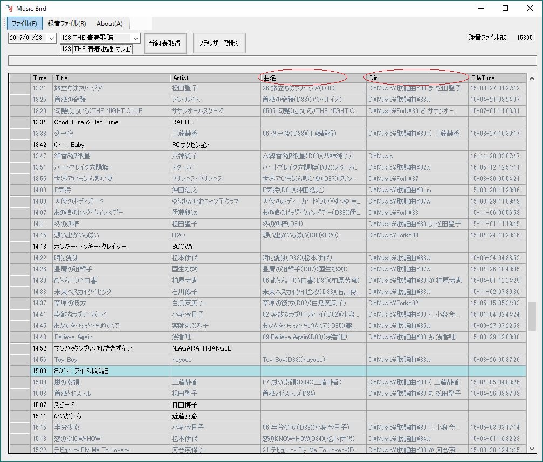Click the Dir column header
543x462 pixels.
[x=417, y=78]
